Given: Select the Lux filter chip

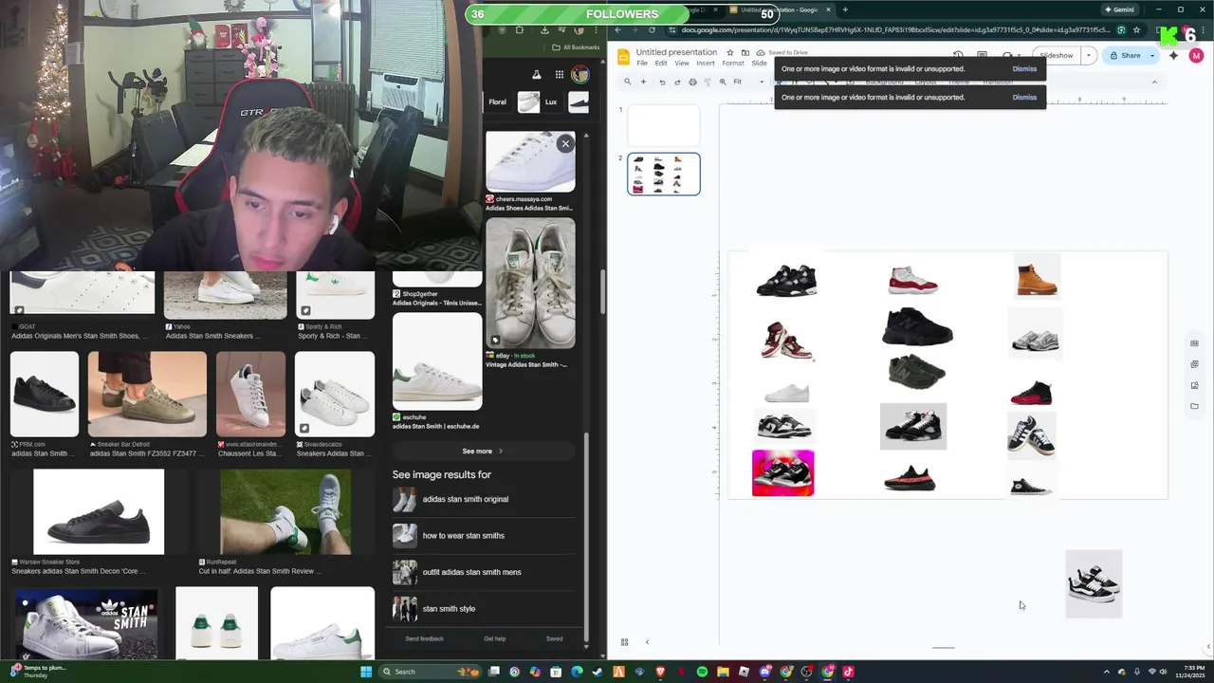Looking at the screenshot, I should [x=541, y=102].
